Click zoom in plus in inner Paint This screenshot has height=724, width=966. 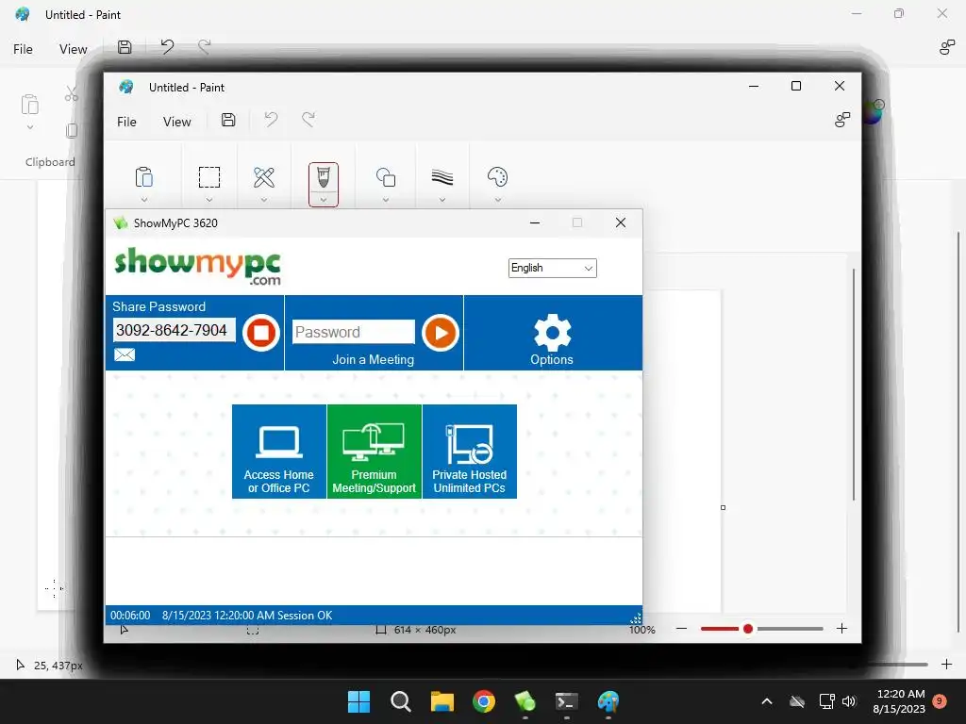click(841, 629)
